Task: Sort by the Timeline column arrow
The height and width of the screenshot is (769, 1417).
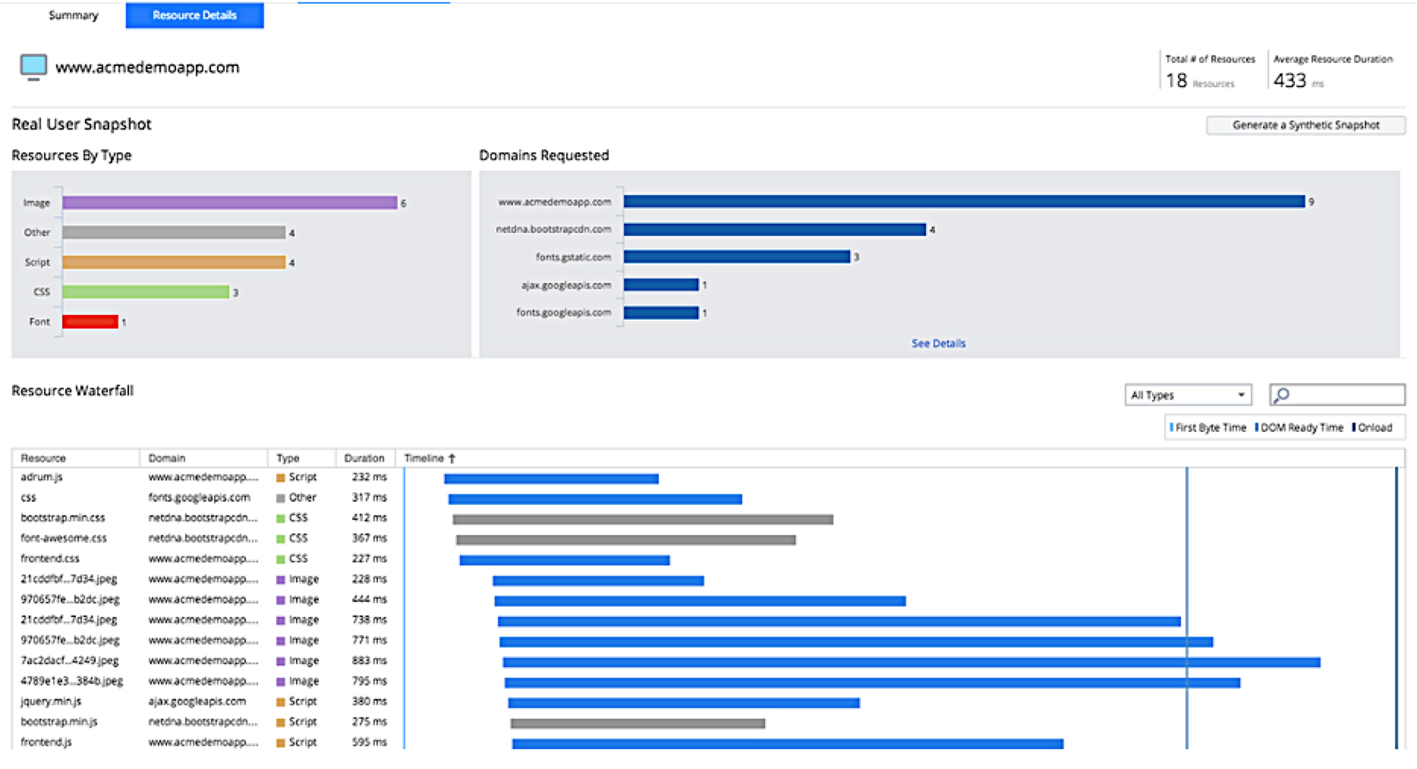Action: pos(452,459)
